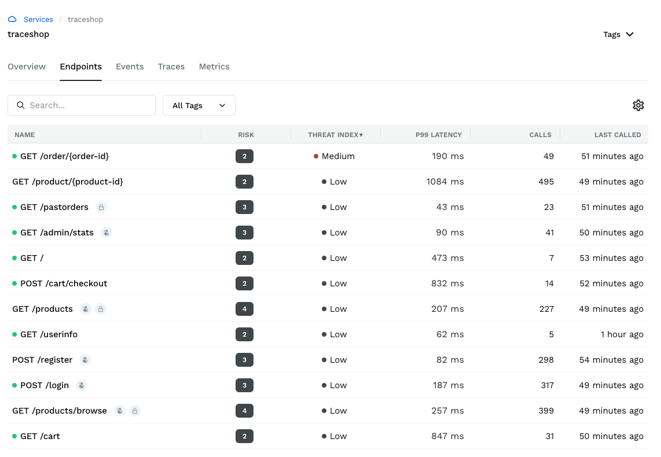Click the Services breadcrumb link
The width and height of the screenshot is (661, 457).
point(38,20)
